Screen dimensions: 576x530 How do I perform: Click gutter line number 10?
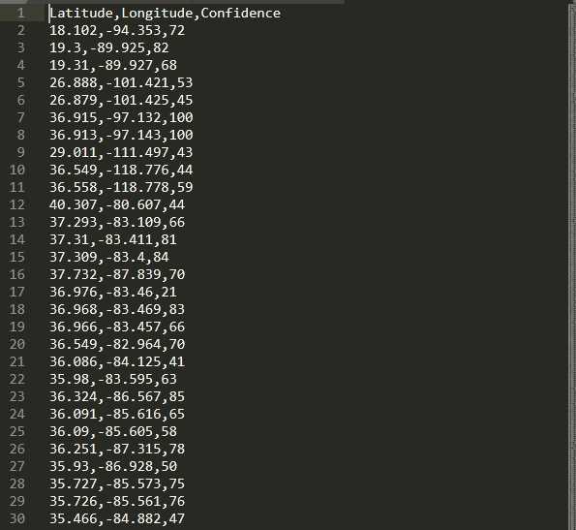(16, 170)
